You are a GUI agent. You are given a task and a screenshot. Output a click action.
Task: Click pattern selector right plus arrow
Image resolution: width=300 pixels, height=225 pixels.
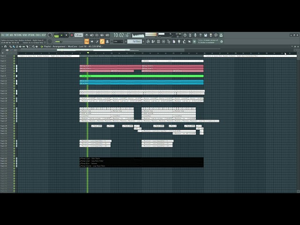(143, 42)
